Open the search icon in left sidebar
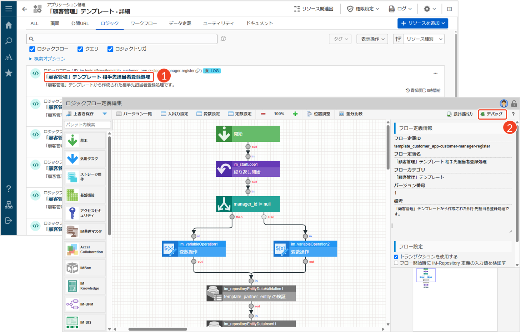Image resolution: width=521 pixels, height=333 pixels. point(9,41)
